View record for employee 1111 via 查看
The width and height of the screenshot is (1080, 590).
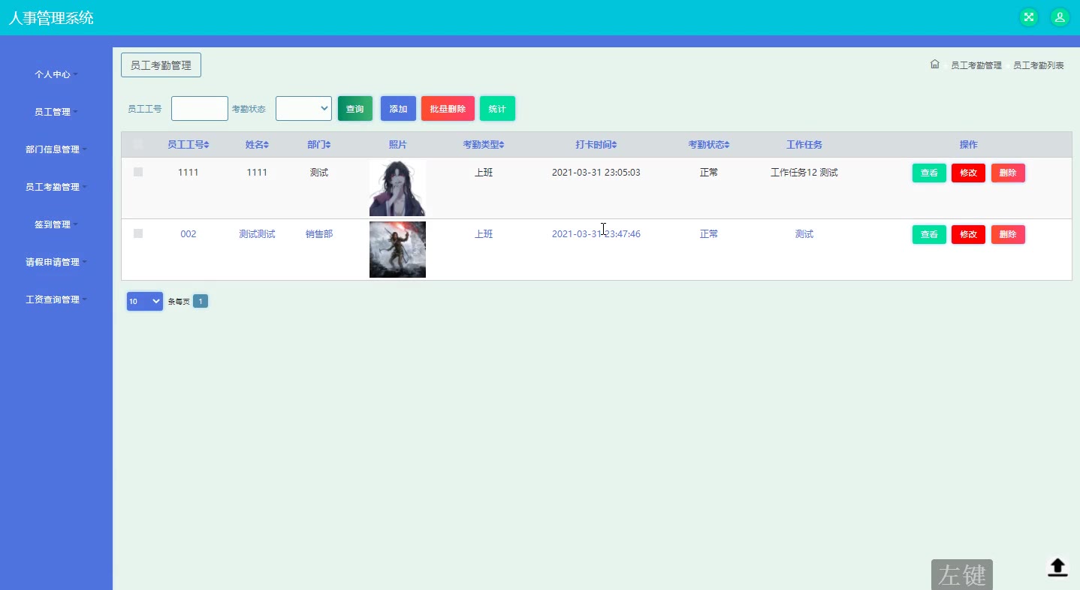click(929, 173)
